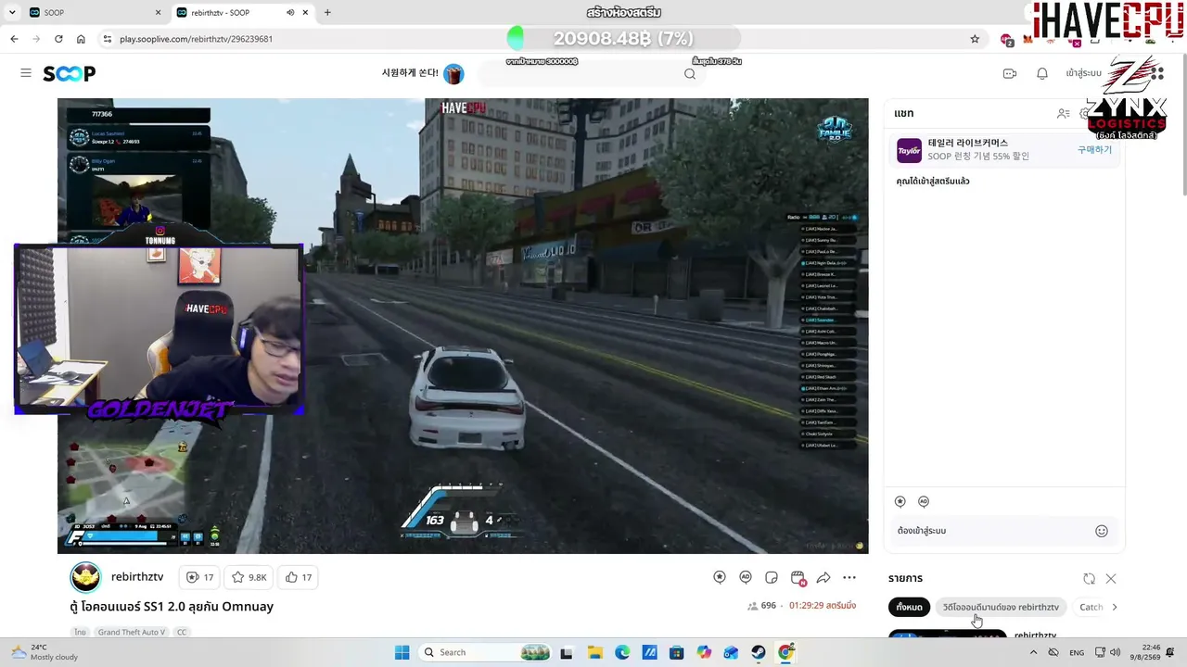Go to the SOOP home logo
Viewport: 1187px width, 667px height.
click(70, 74)
